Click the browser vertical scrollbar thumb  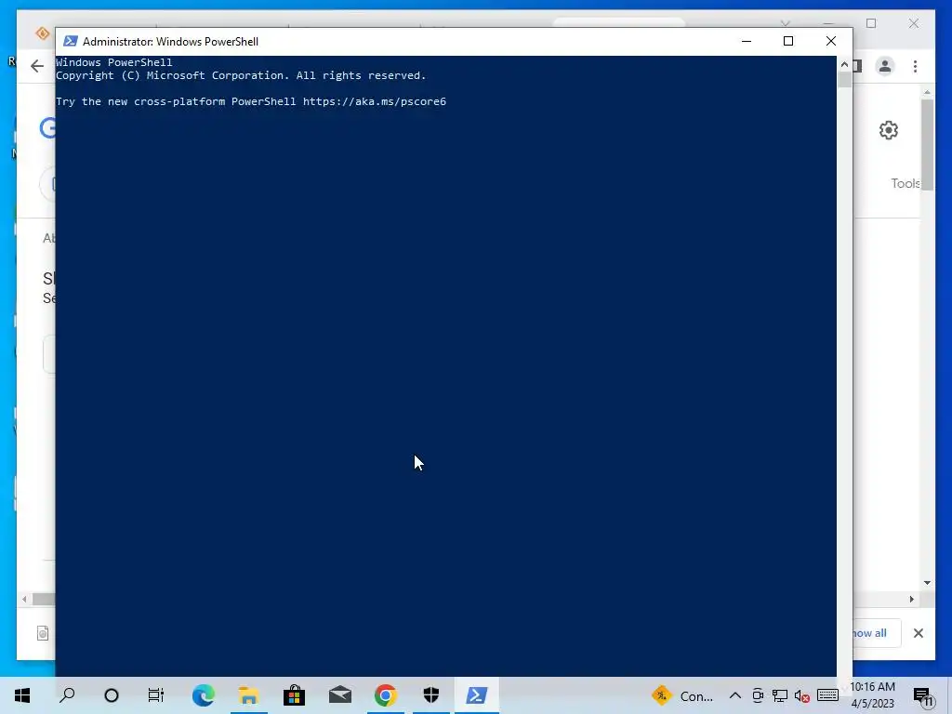point(927,144)
